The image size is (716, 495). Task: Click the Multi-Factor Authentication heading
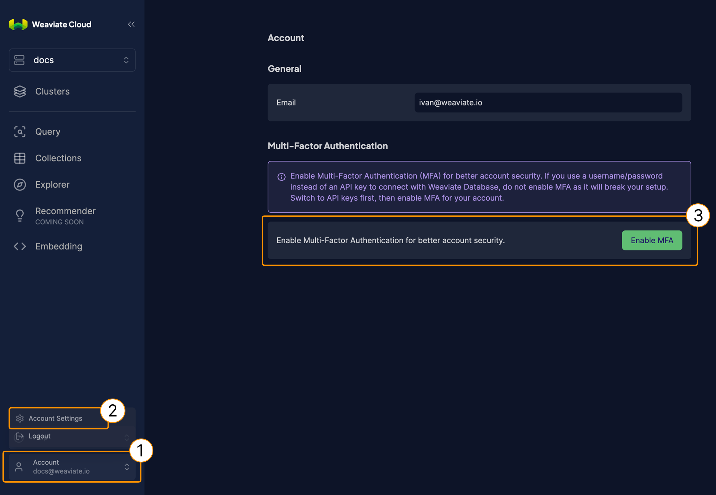coord(328,146)
